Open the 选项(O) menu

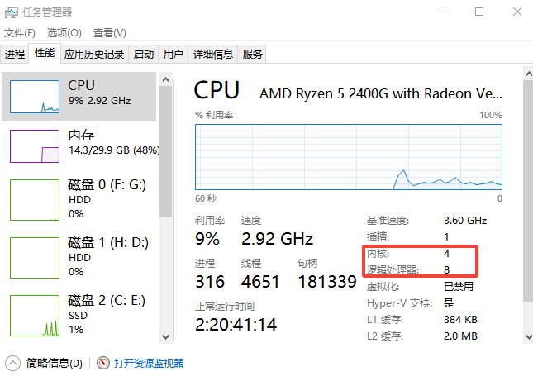pos(64,33)
